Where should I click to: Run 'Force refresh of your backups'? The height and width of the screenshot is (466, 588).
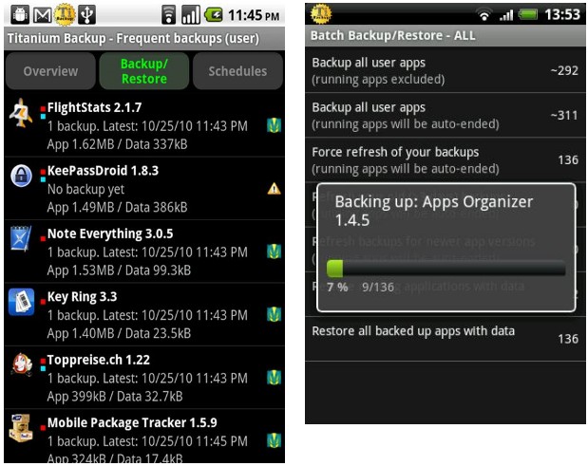446,160
